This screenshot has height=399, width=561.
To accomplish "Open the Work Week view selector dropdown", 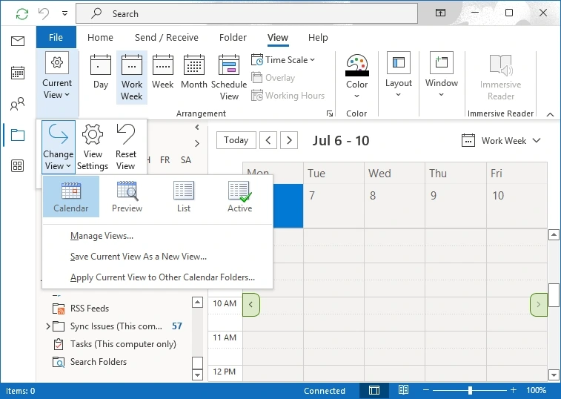I will click(x=501, y=141).
